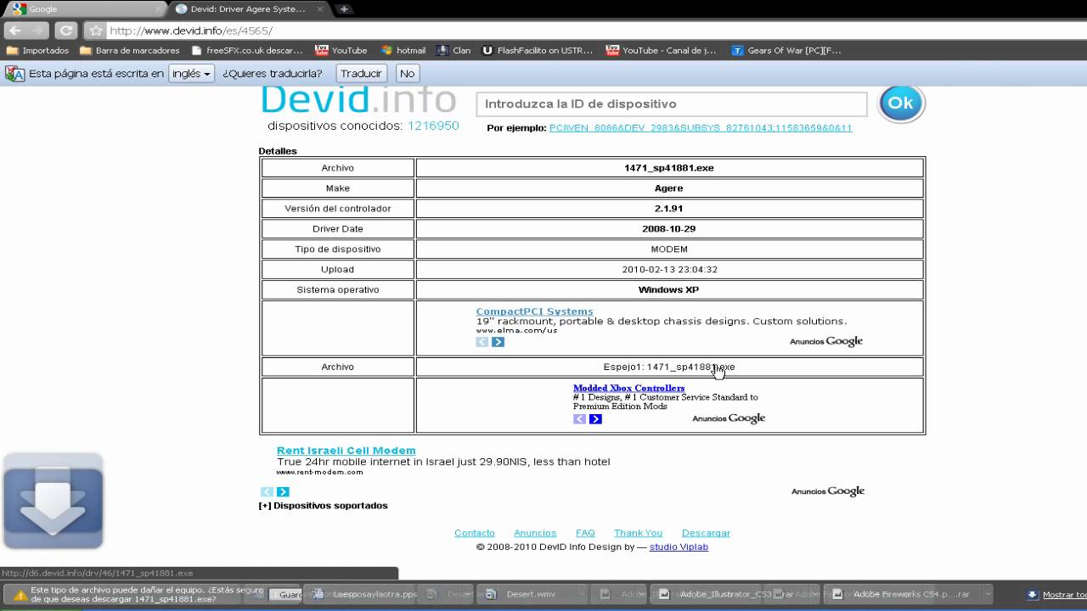The width and height of the screenshot is (1087, 611).
Task: Select the Devid: Driver Agere Syste... tab
Action: (x=247, y=9)
